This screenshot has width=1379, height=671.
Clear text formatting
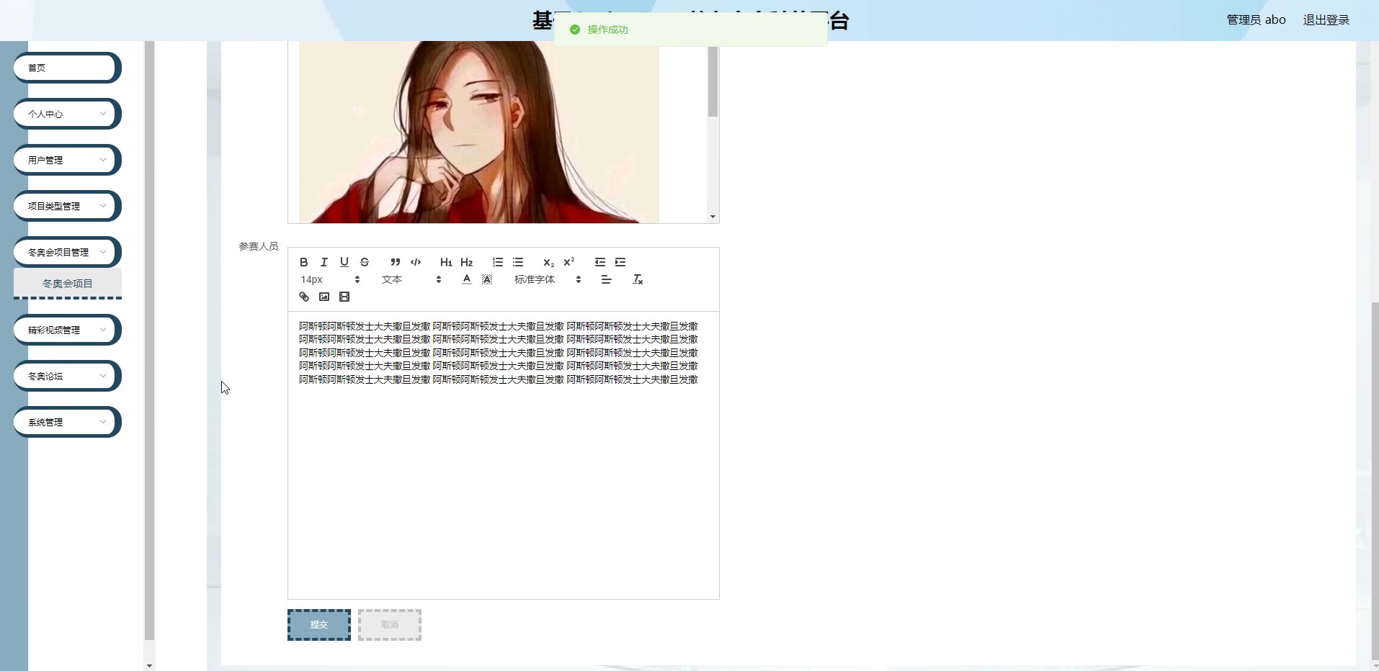pyautogui.click(x=638, y=279)
